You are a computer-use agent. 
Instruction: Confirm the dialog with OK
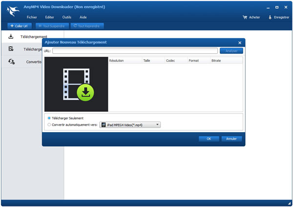(x=209, y=138)
